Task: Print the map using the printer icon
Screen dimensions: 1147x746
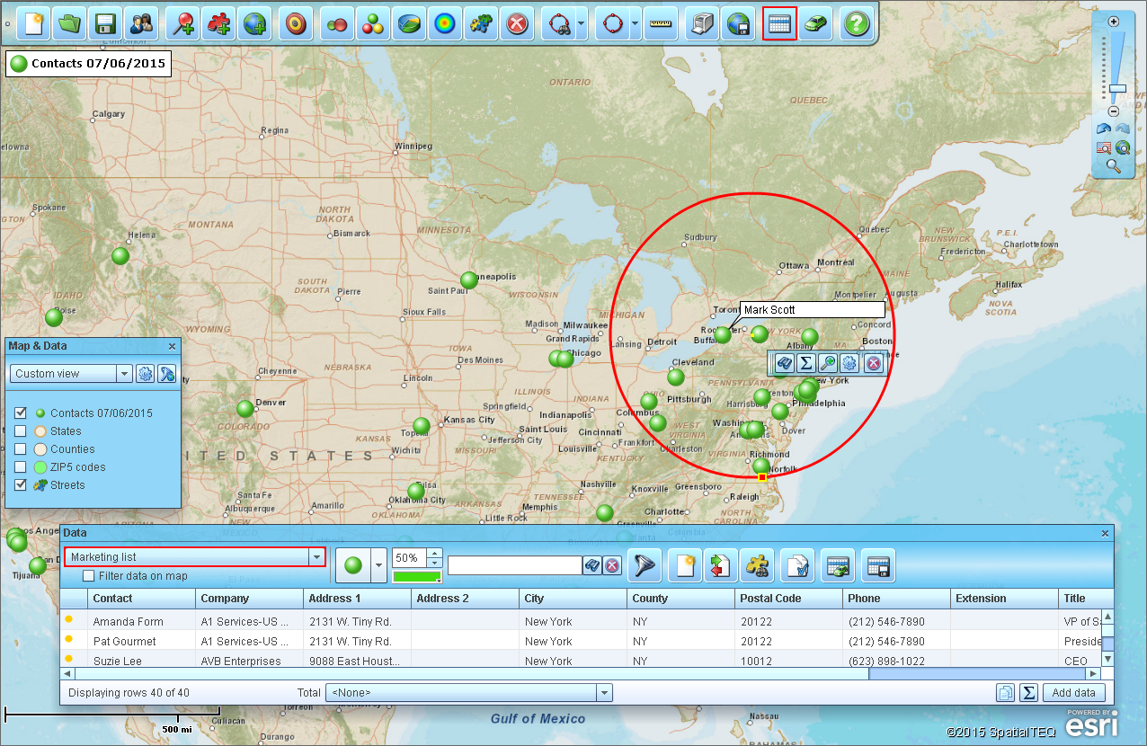Action: (702, 23)
